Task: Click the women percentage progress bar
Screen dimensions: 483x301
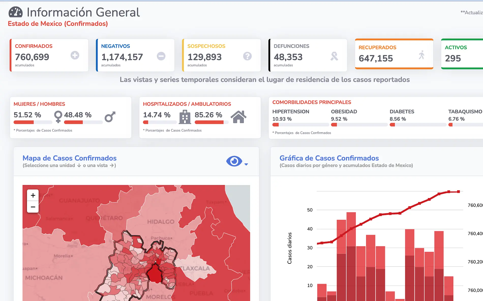Action: [33, 122]
